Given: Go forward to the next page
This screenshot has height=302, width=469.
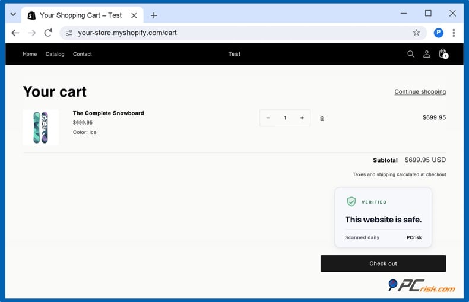Looking at the screenshot, I should pos(31,33).
